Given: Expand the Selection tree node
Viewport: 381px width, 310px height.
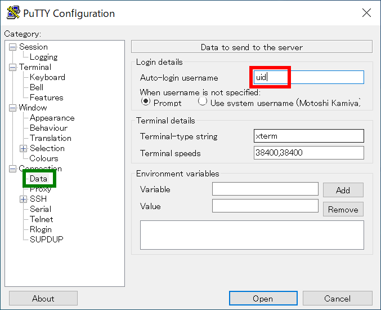Looking at the screenshot, I should point(23,148).
